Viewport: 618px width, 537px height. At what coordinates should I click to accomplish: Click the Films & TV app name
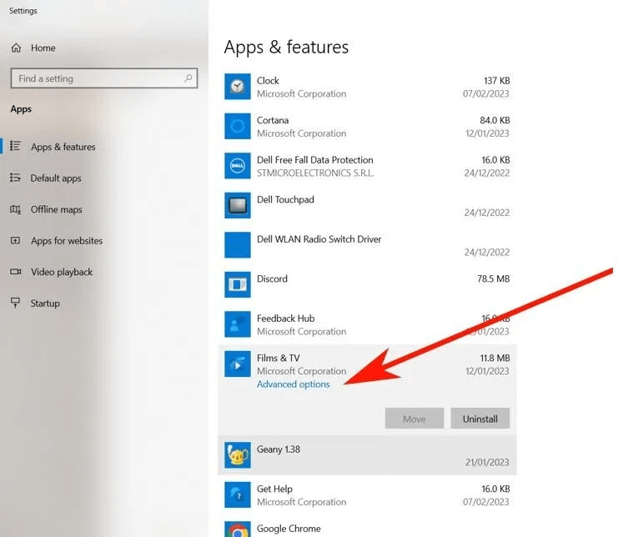tap(279, 358)
